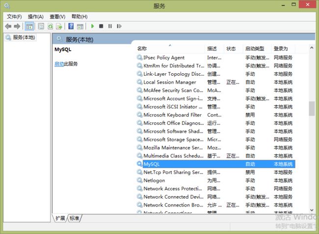The height and width of the screenshot is (234, 319).
Task: Select Network Connected Devi... service
Action: (215, 197)
